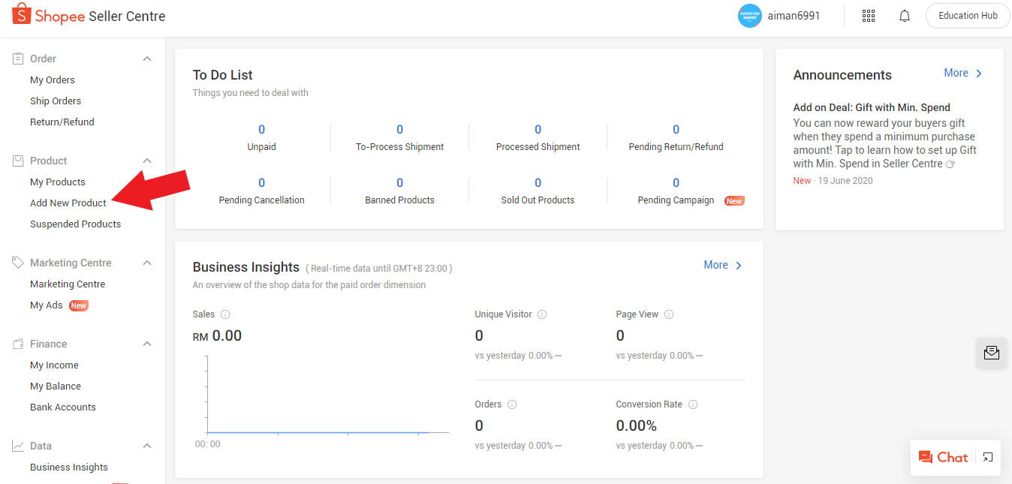Collapse the Product sidebar section
Screen dimensions: 1012x484
click(147, 161)
